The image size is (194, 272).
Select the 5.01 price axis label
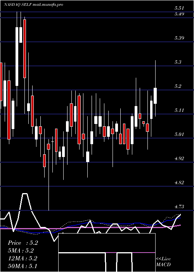(x=179, y=134)
